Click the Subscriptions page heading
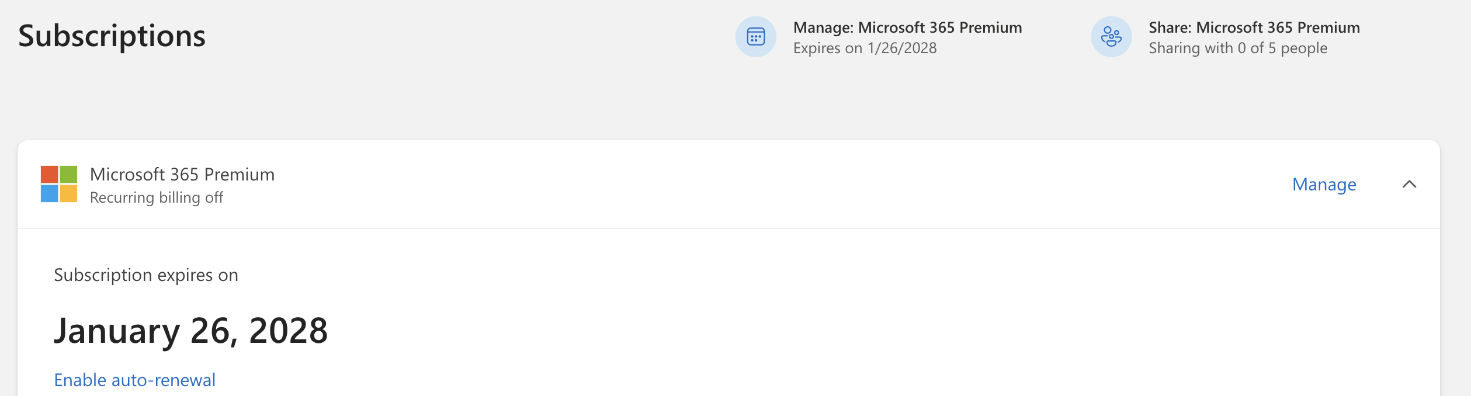Image resolution: width=1471 pixels, height=396 pixels. (112, 36)
